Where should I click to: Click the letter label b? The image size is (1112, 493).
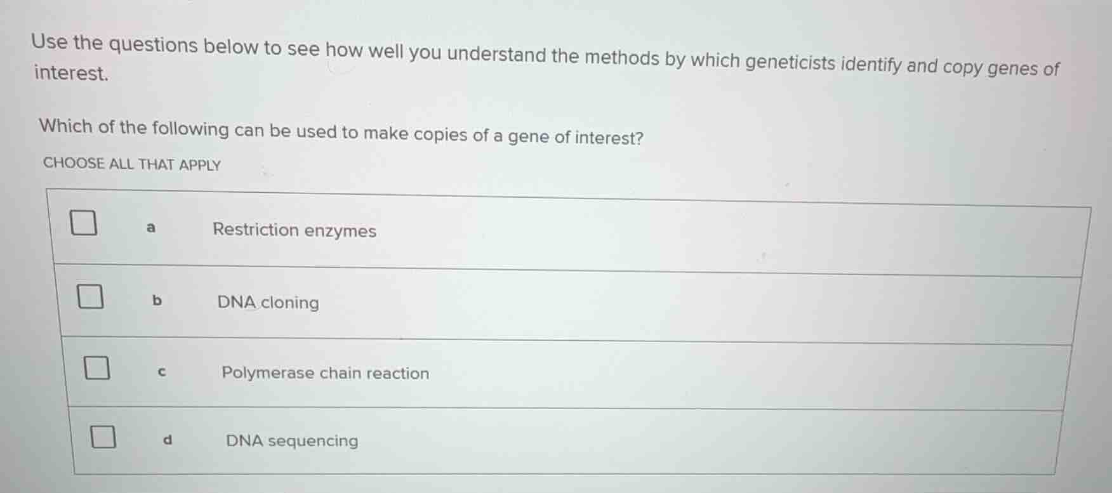point(156,301)
